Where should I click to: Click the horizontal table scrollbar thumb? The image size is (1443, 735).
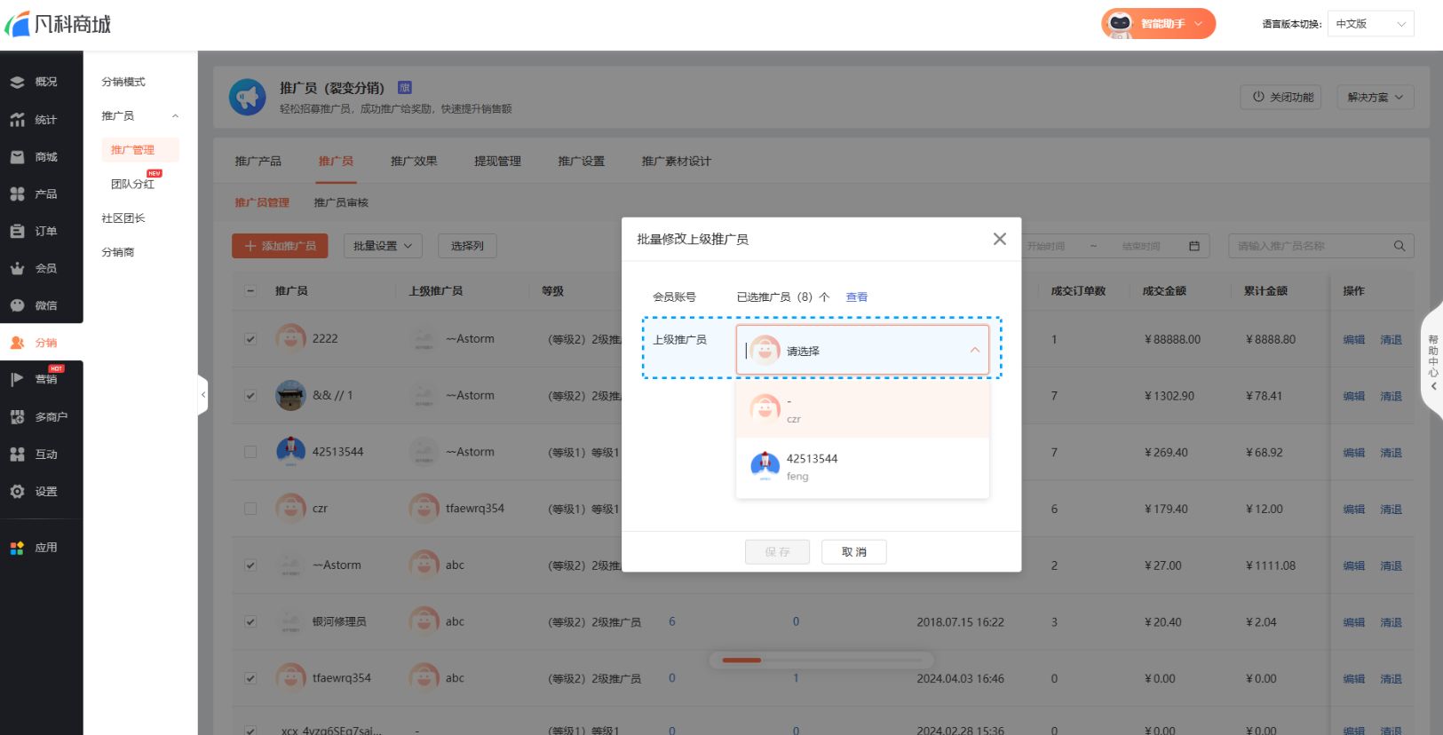point(741,660)
